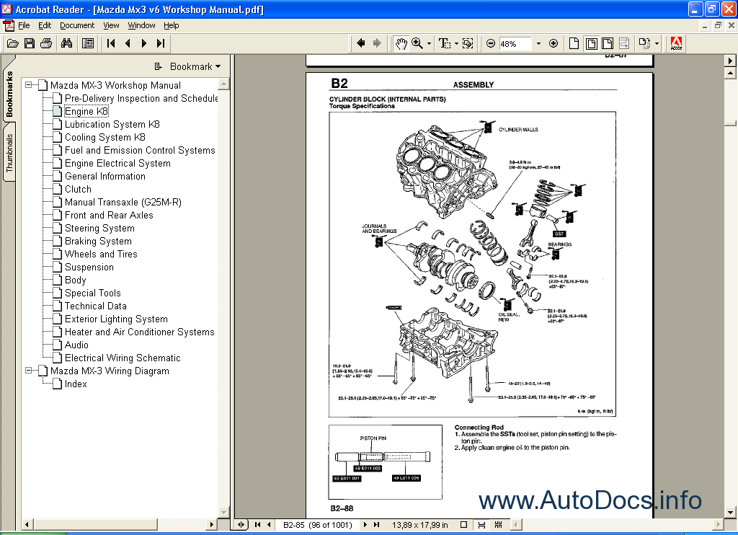Open the Help menu
Image resolution: width=738 pixels, height=535 pixels.
(172, 25)
